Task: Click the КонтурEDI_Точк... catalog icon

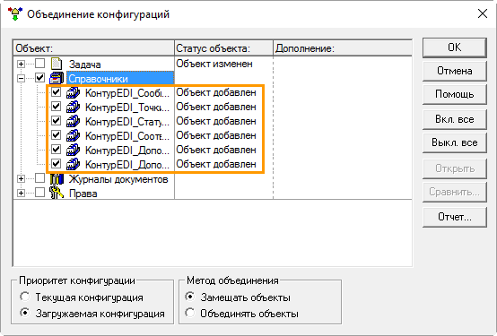Action: pyautogui.click(x=74, y=107)
